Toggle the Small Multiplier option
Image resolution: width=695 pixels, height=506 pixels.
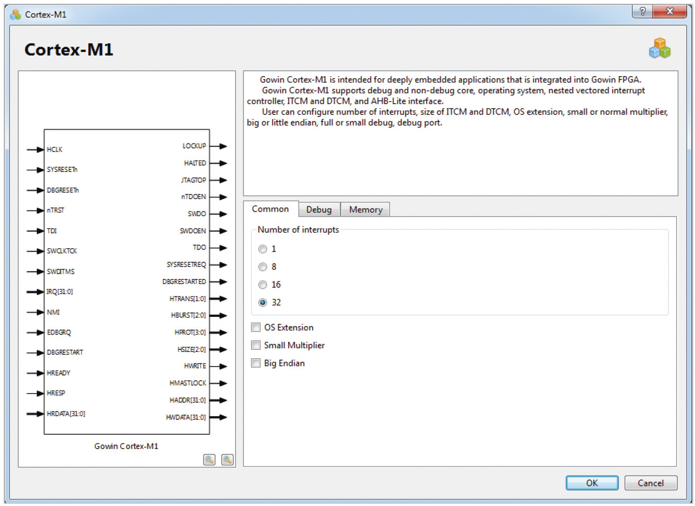click(x=256, y=345)
